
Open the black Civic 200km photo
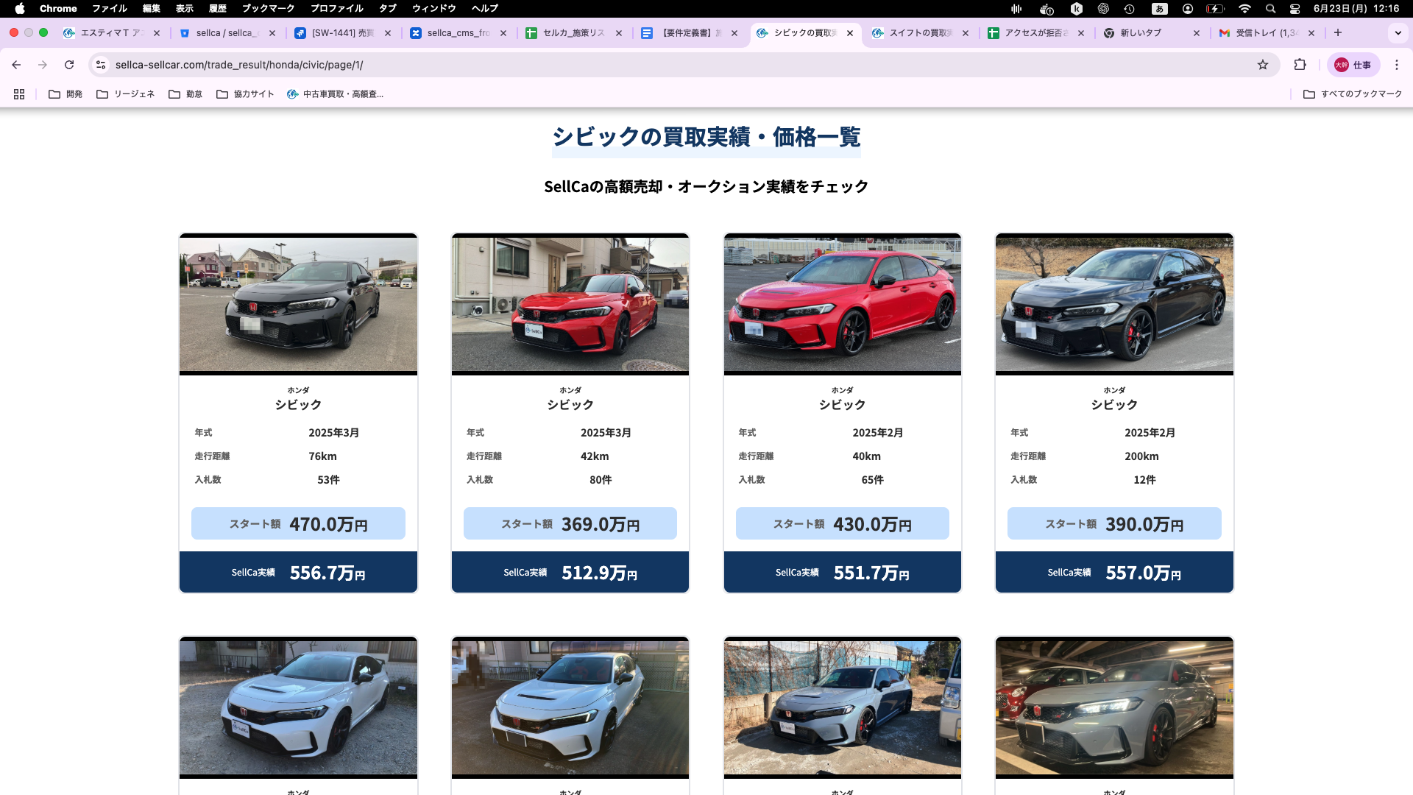pyautogui.click(x=1114, y=304)
